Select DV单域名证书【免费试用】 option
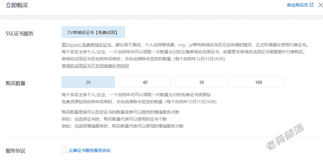Image resolution: width=323 pixels, height=161 pixels. [x=93, y=32]
